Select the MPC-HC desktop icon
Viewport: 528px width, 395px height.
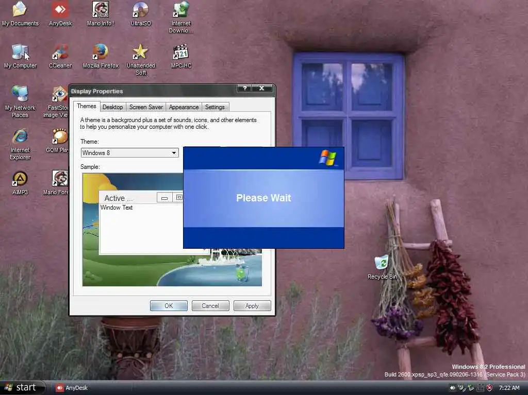click(x=181, y=56)
